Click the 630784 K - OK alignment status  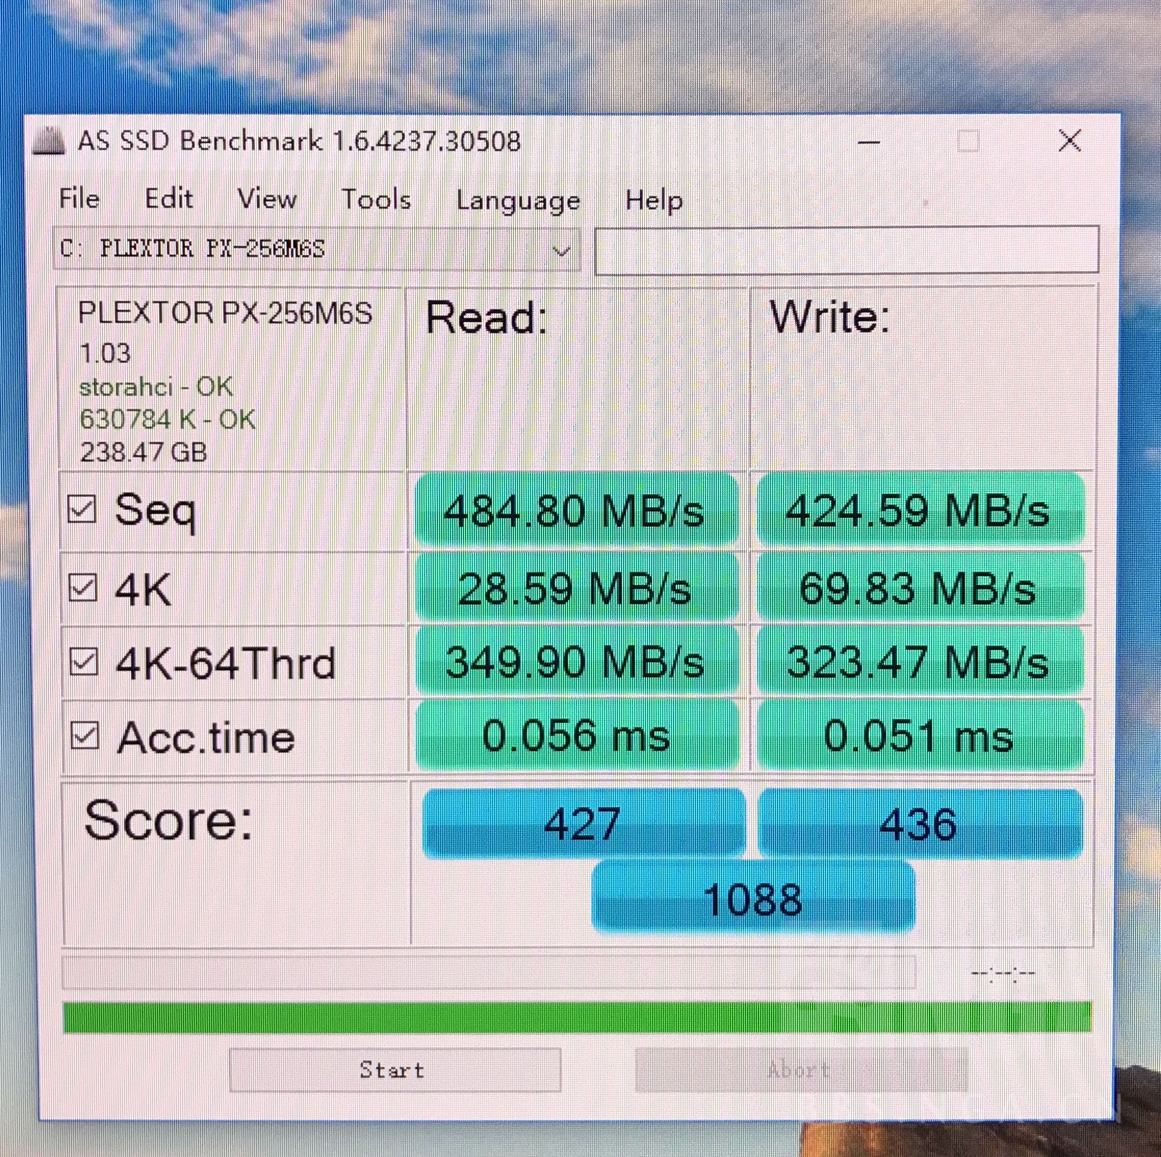click(x=167, y=419)
